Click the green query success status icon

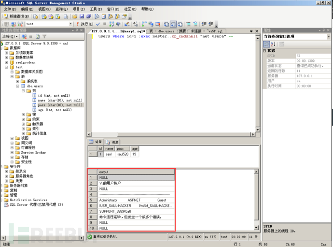(x=90, y=236)
